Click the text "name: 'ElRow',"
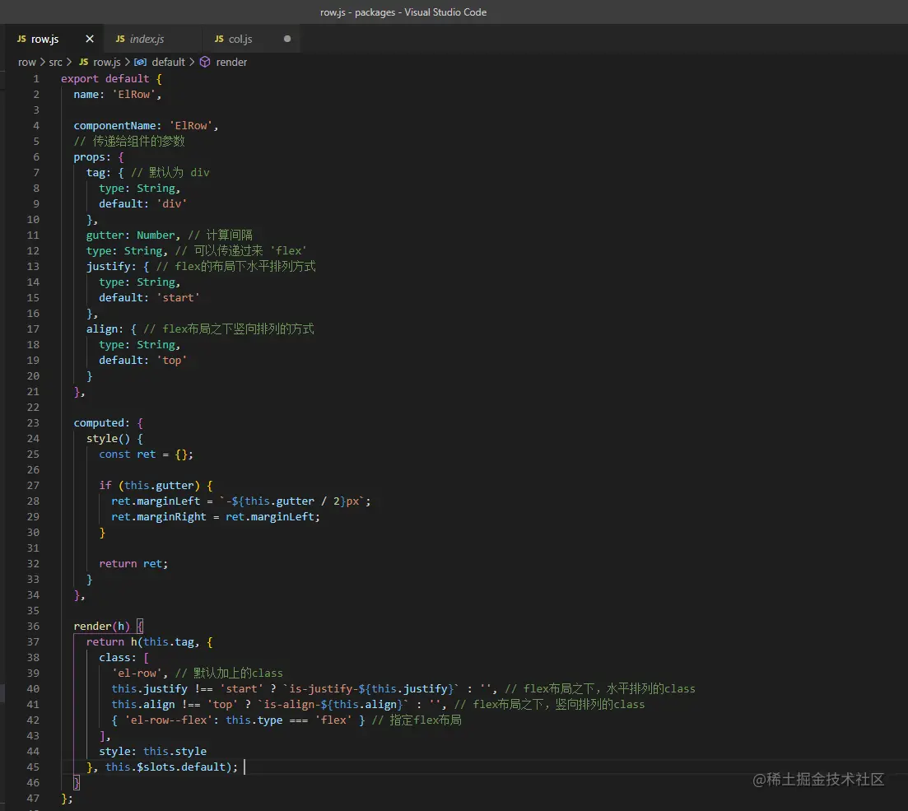 [118, 95]
